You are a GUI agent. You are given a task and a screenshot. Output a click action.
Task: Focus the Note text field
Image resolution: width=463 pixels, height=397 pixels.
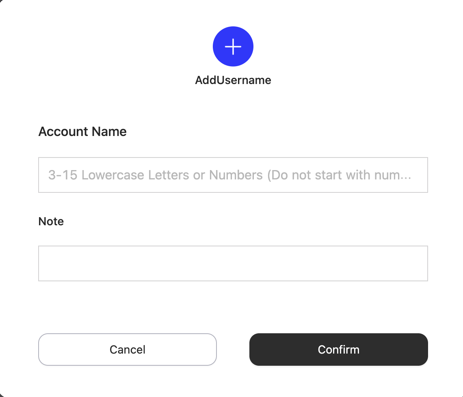pos(233,263)
